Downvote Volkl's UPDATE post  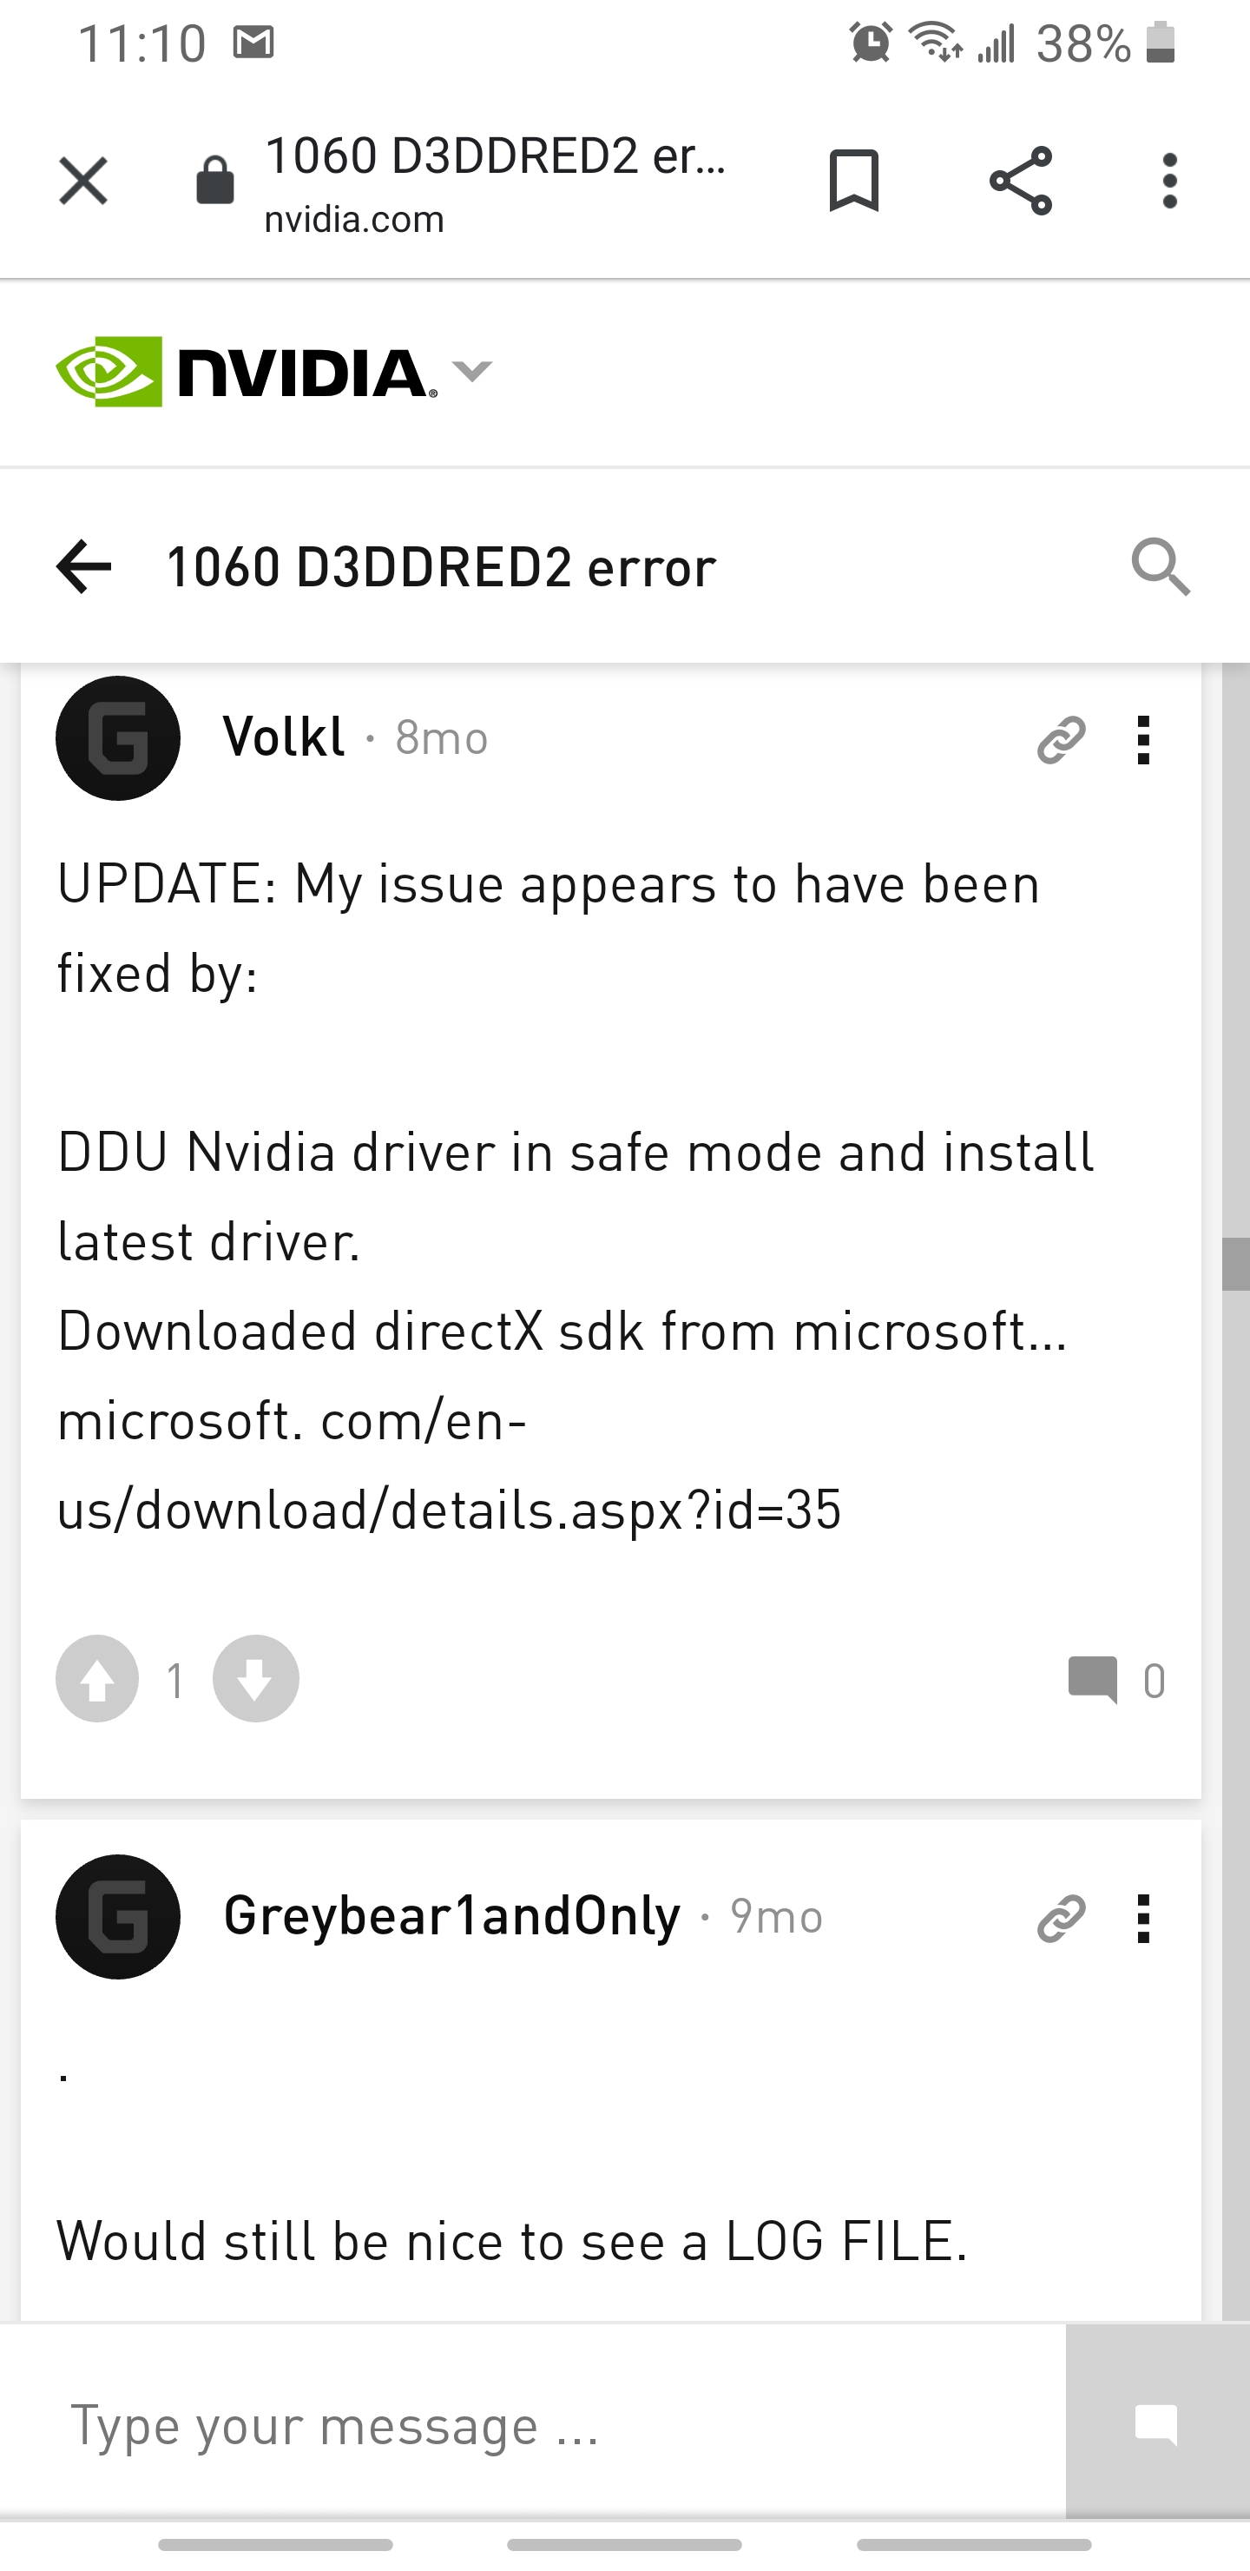(255, 1679)
